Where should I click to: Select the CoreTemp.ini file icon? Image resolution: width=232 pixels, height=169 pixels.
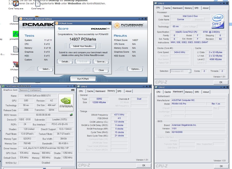38,3
